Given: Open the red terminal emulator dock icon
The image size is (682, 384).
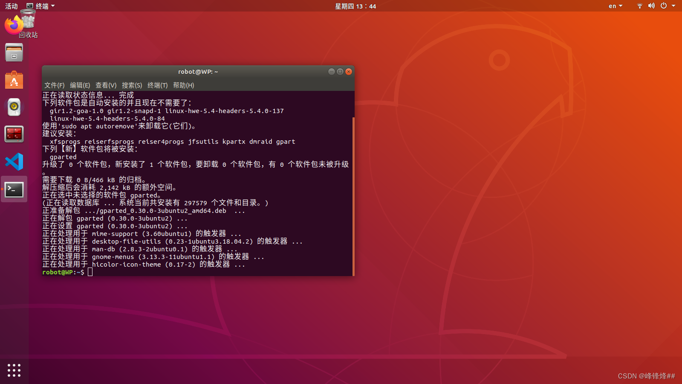Looking at the screenshot, I should [14, 134].
